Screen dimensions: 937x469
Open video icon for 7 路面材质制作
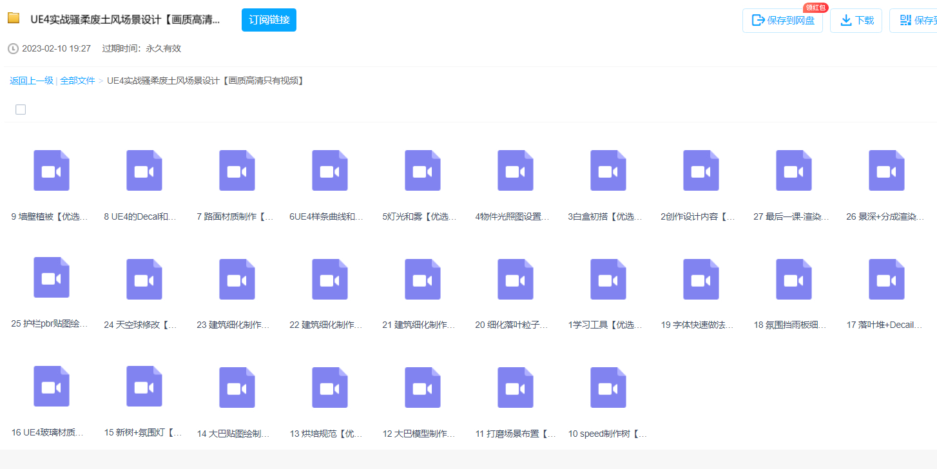[237, 170]
